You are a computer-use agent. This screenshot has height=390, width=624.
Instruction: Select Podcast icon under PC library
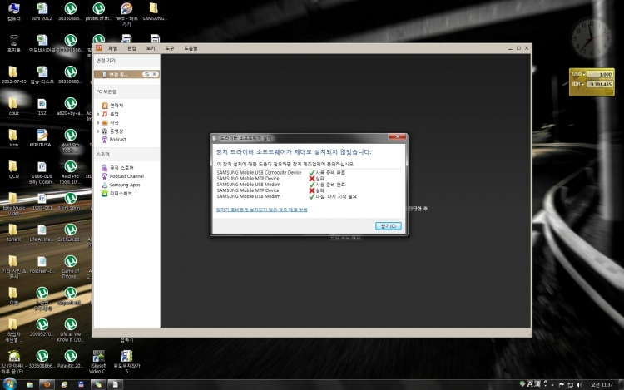[104, 140]
